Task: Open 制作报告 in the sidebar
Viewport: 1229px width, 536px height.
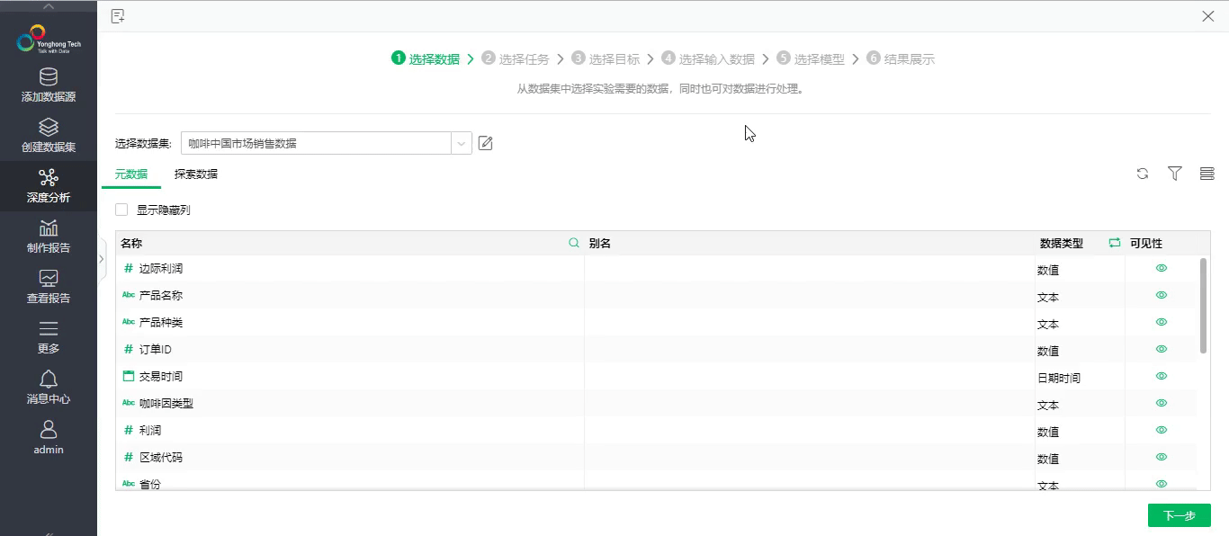Action: [49, 237]
